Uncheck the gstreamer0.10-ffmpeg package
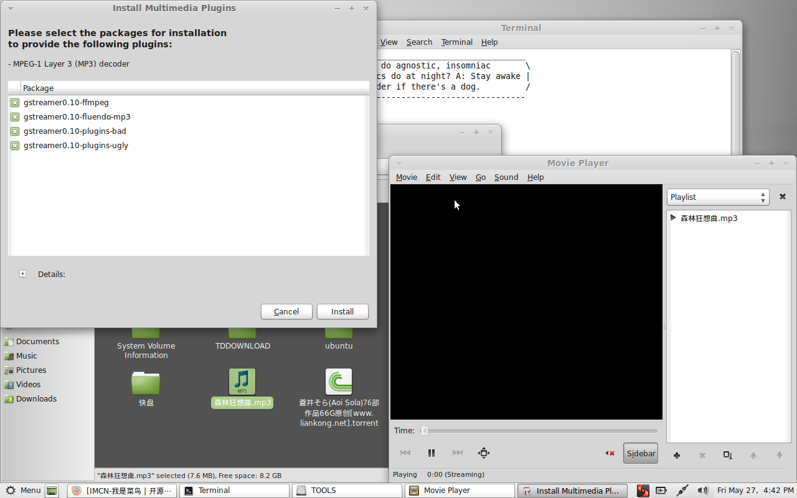This screenshot has width=797, height=498. (x=14, y=102)
